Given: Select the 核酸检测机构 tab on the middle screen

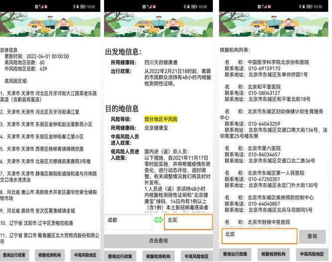Looking at the screenshot, I should coord(158,256).
